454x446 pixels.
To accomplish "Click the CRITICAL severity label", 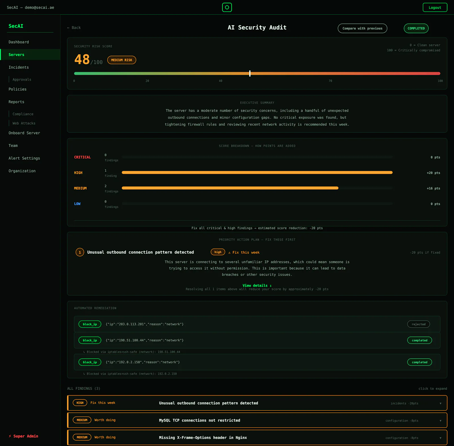I will coord(83,157).
